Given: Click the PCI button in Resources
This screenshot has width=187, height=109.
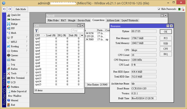Looking at the screenshot, I should coord(166,38).
